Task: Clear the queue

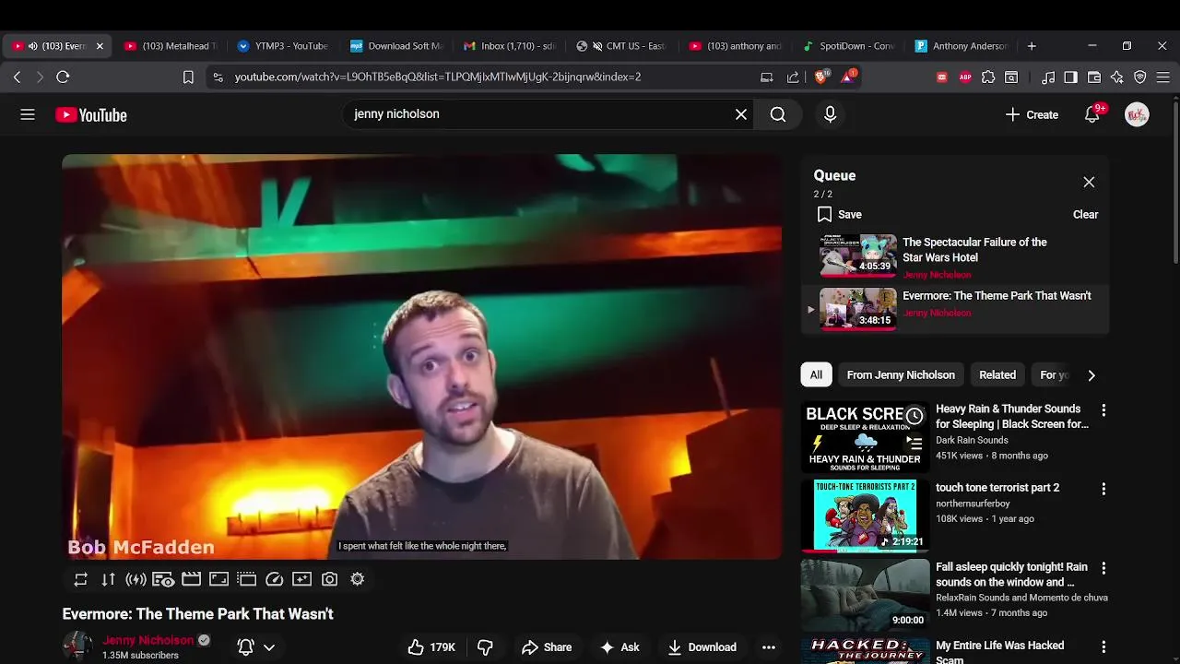Action: 1085,214
